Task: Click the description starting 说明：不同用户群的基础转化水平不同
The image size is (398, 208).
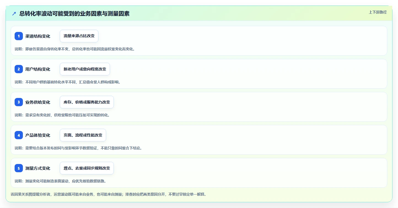Action: pos(68,82)
